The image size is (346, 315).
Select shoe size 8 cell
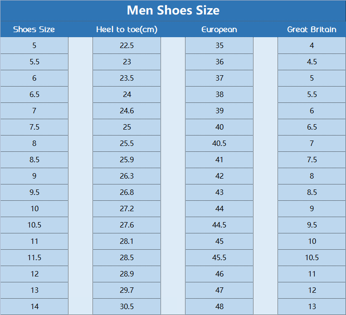pos(34,143)
